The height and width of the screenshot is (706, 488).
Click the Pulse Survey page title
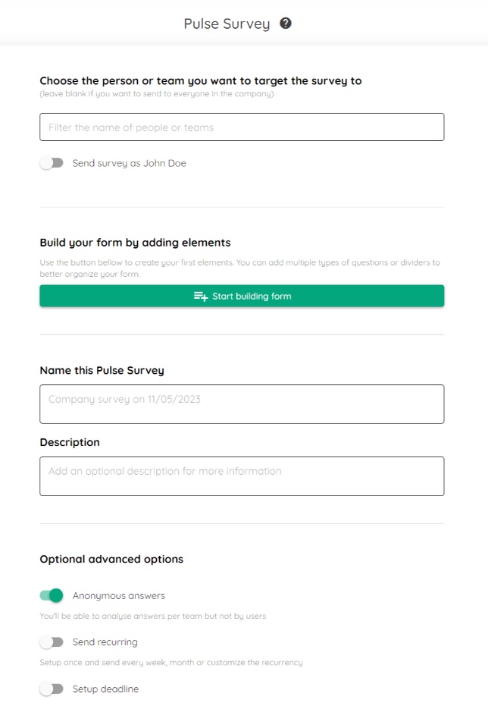[x=227, y=24]
